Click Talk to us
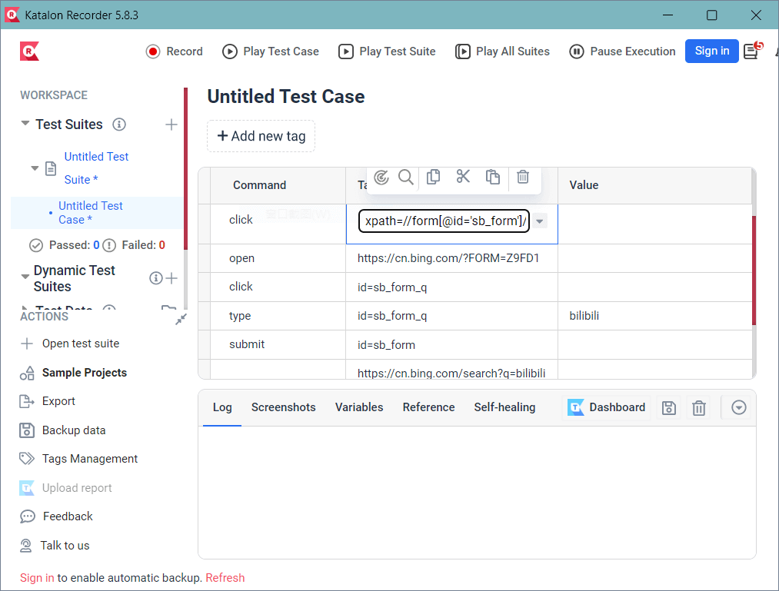 pyautogui.click(x=55, y=546)
